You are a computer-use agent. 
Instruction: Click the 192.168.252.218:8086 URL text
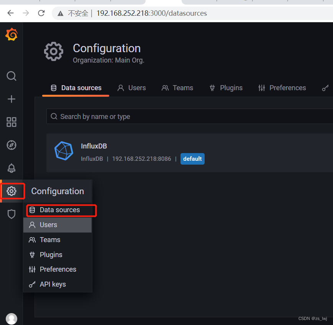coord(141,159)
